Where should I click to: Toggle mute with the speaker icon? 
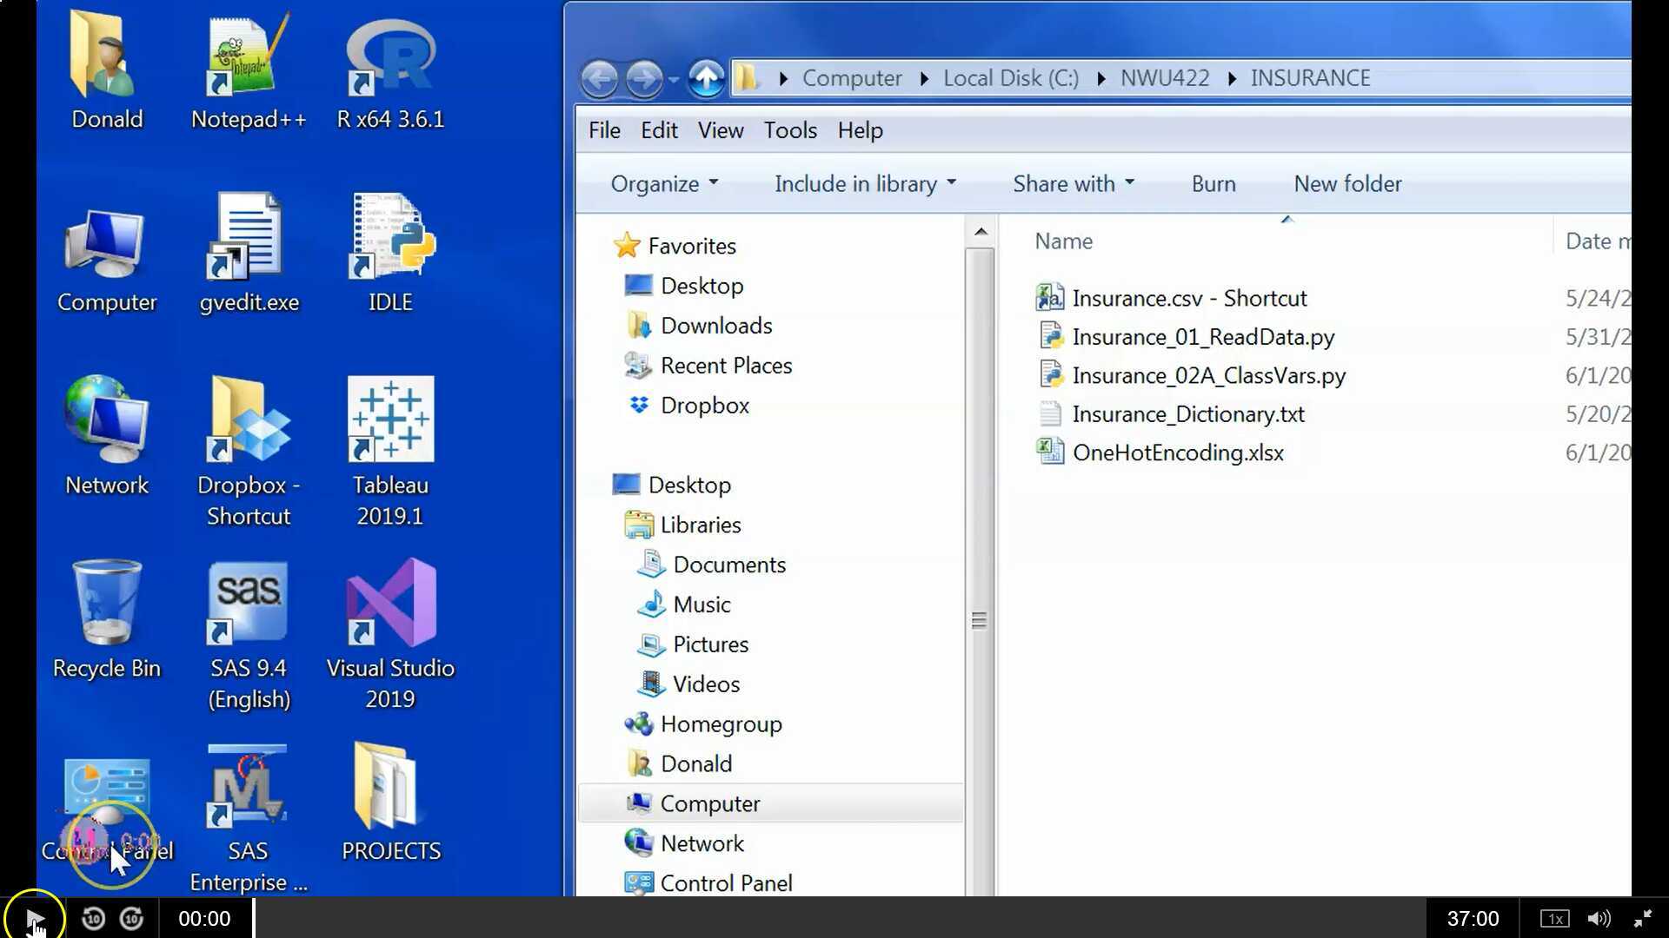pos(1598,919)
